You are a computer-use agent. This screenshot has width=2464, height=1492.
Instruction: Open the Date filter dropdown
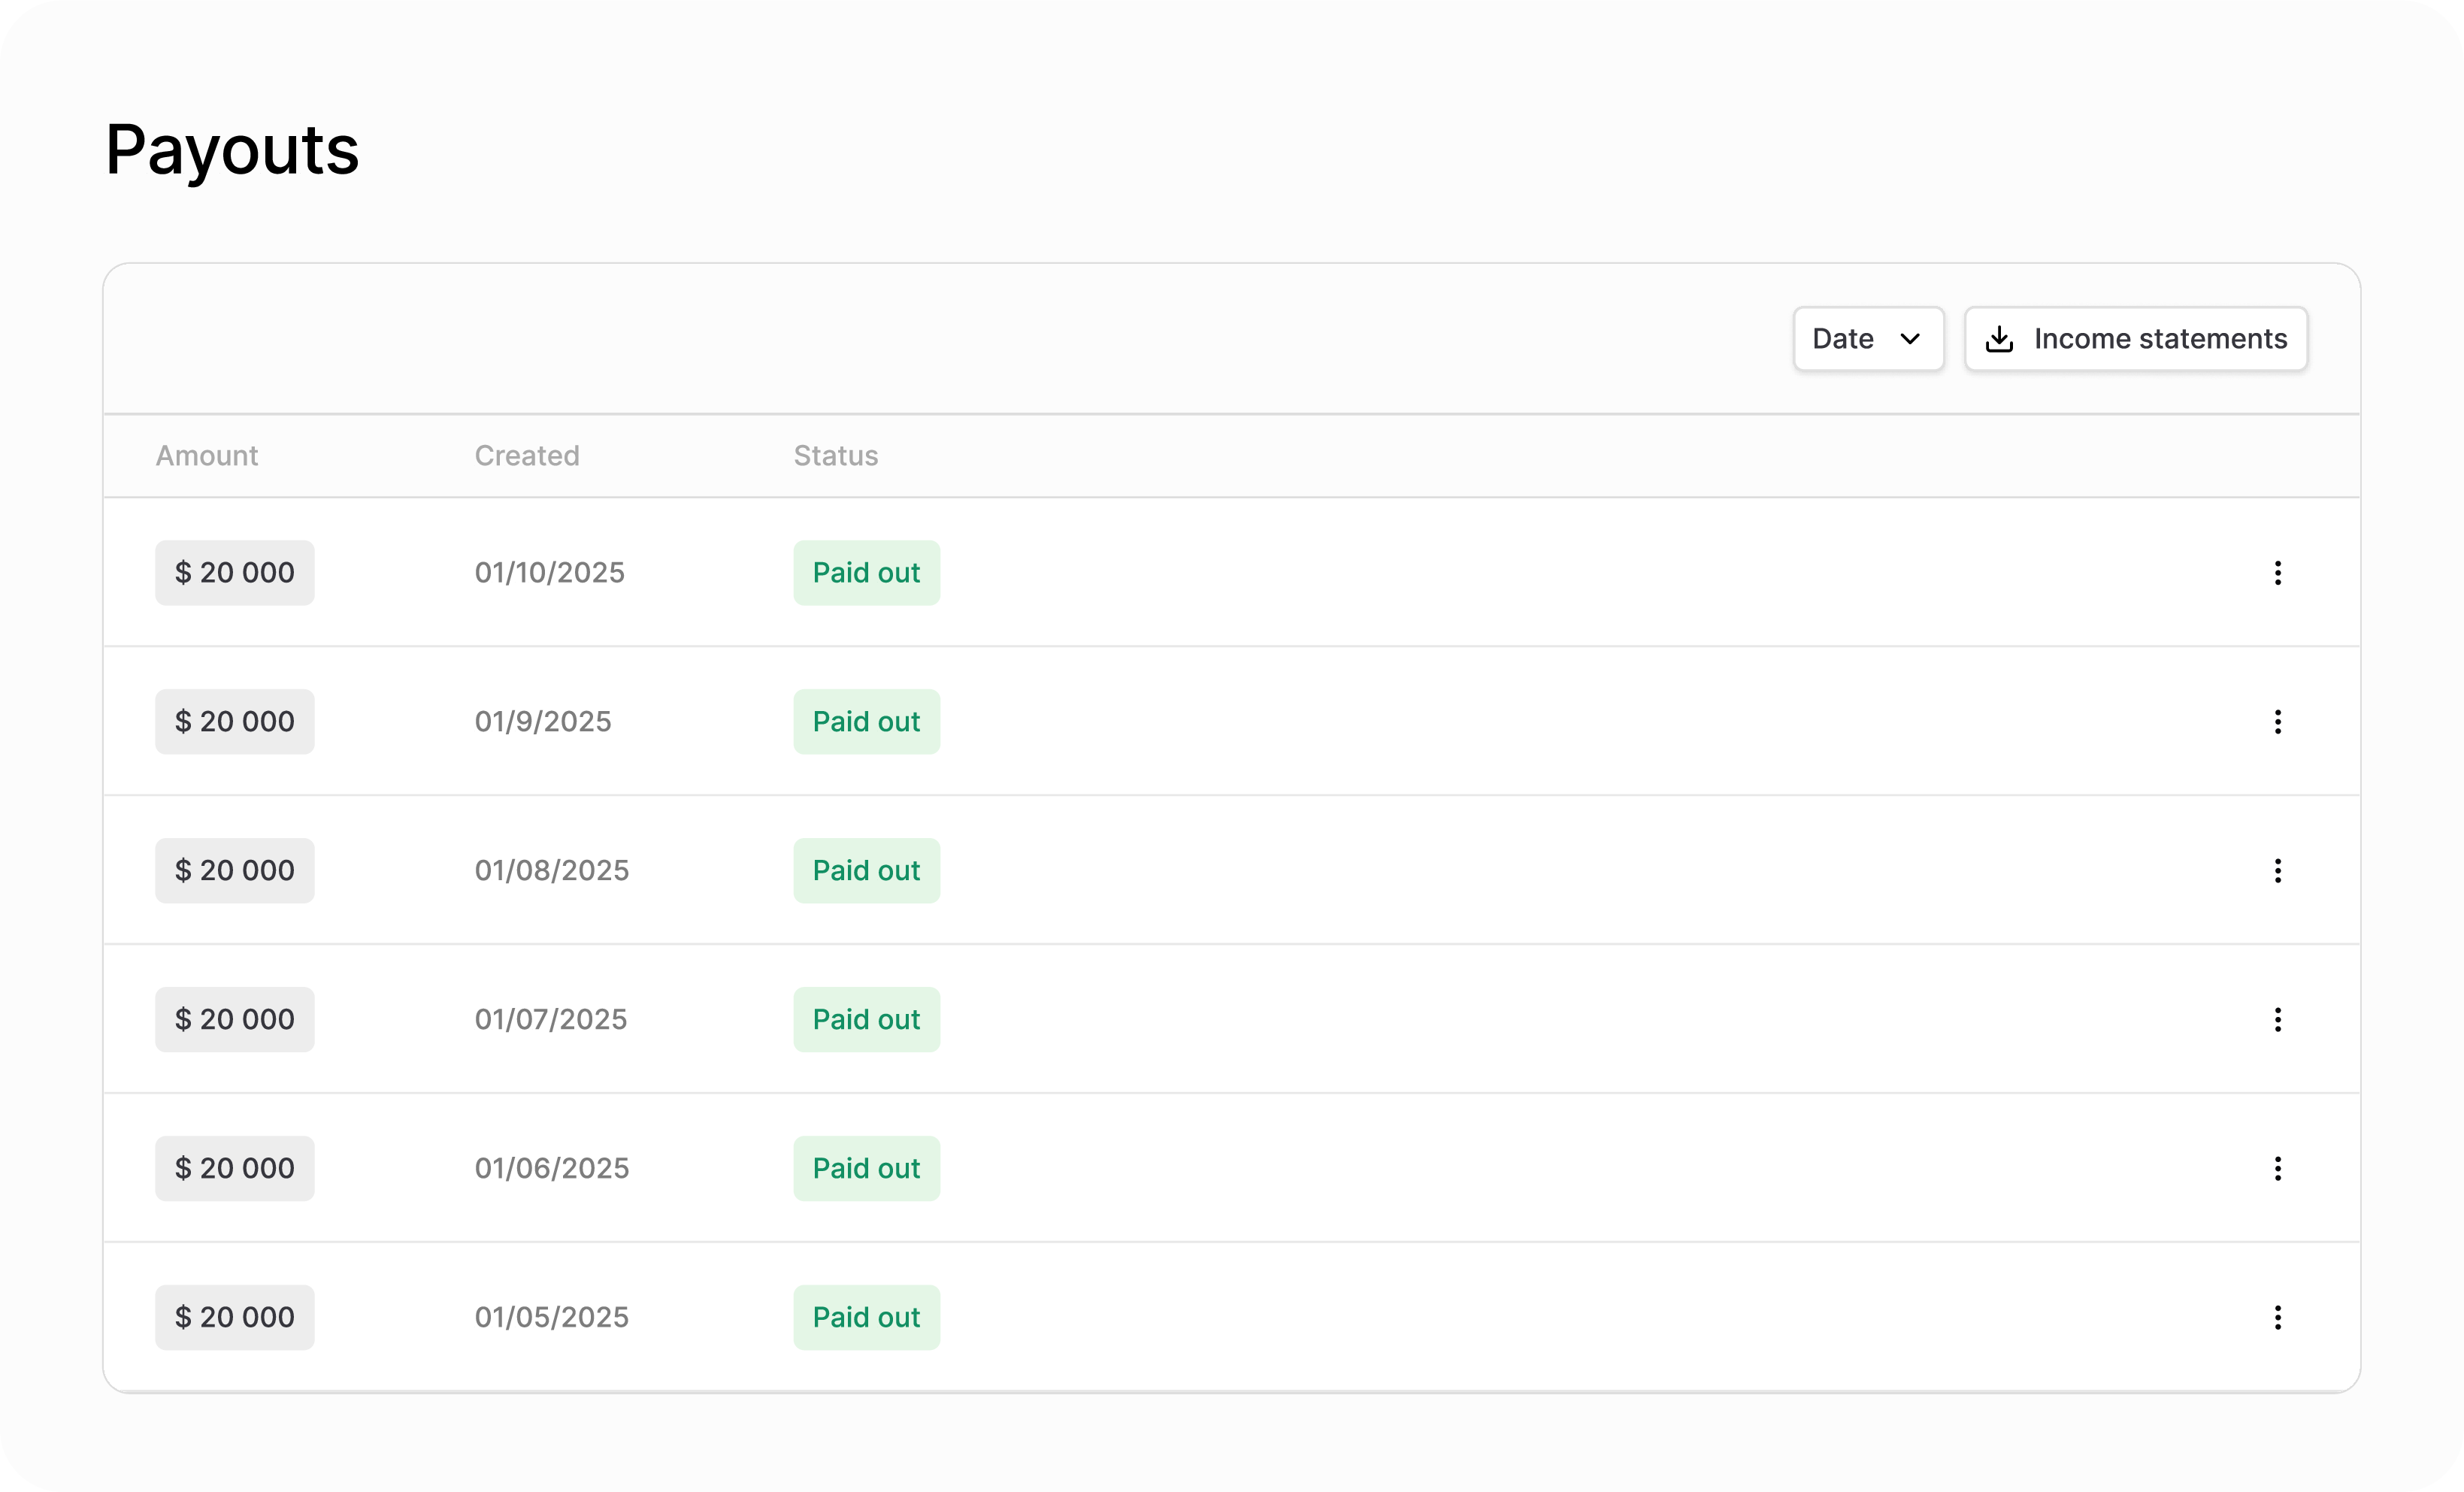tap(1867, 339)
